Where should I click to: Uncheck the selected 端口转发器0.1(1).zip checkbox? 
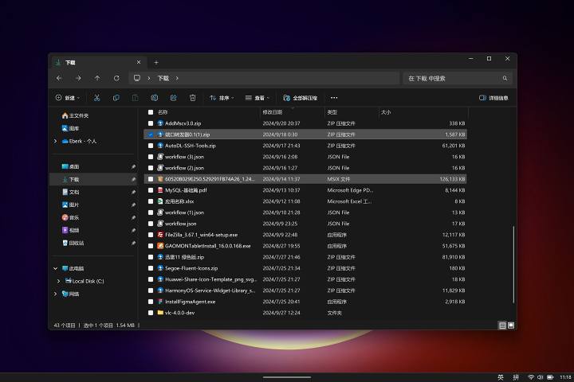coord(151,134)
